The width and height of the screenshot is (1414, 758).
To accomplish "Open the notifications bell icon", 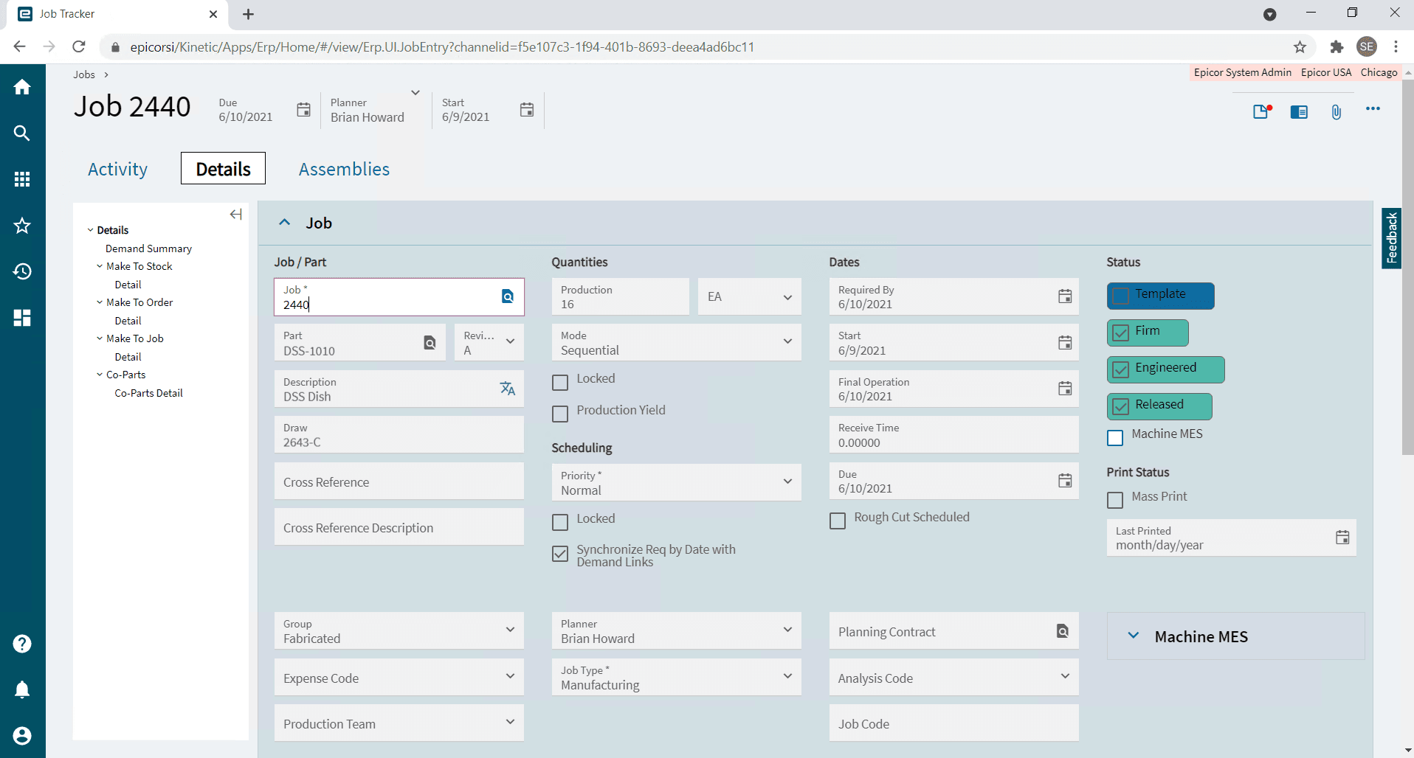I will click(x=22, y=689).
